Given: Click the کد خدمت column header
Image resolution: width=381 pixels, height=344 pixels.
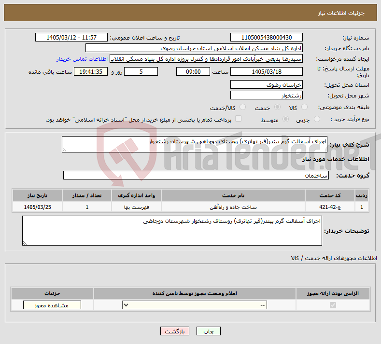Looking at the screenshot, I should coord(330,195).
